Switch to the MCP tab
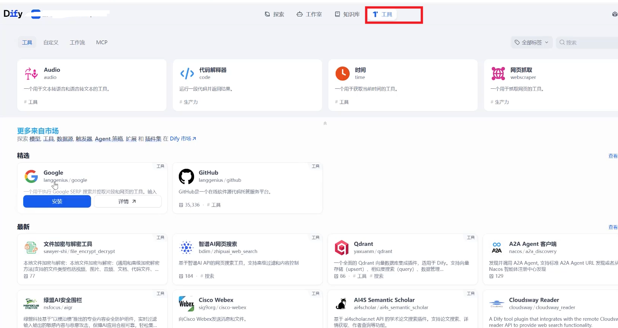This screenshot has width=618, height=328. (102, 42)
